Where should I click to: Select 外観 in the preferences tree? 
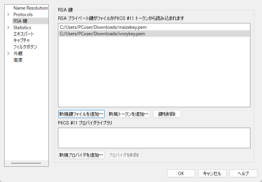click(18, 54)
